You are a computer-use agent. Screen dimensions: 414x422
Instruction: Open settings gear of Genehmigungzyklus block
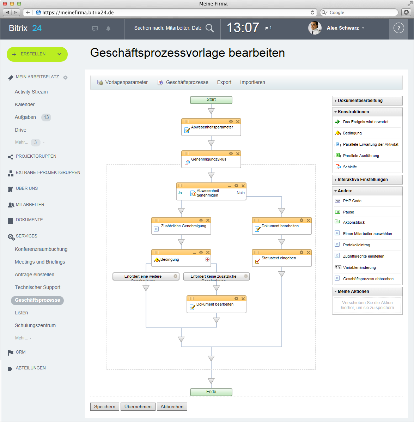(x=231, y=153)
